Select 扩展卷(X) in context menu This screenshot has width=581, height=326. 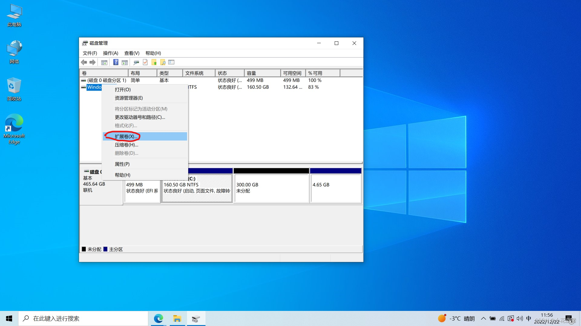pyautogui.click(x=126, y=136)
